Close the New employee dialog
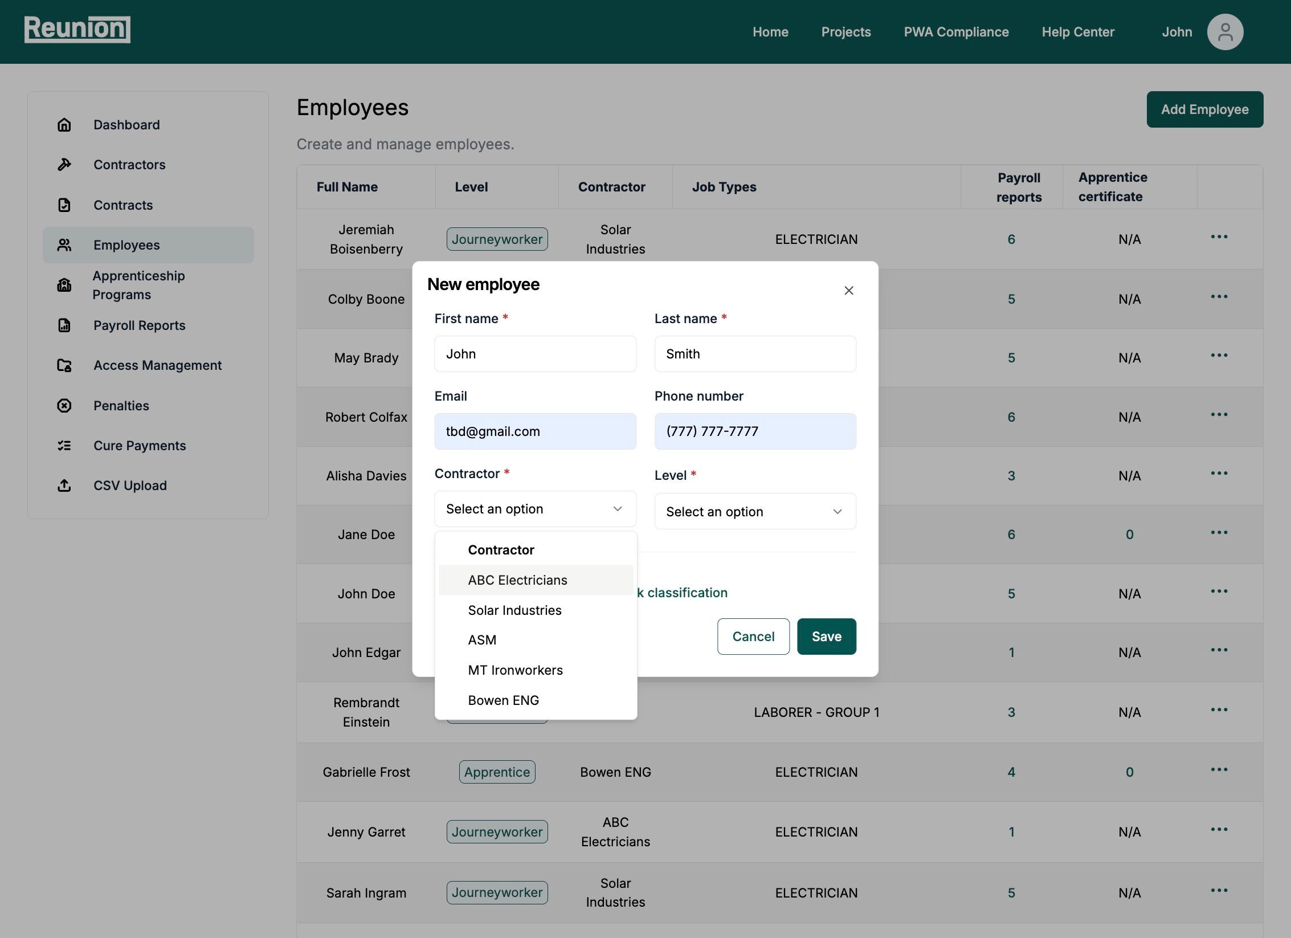Screen dimensions: 1291x938 [849, 291]
